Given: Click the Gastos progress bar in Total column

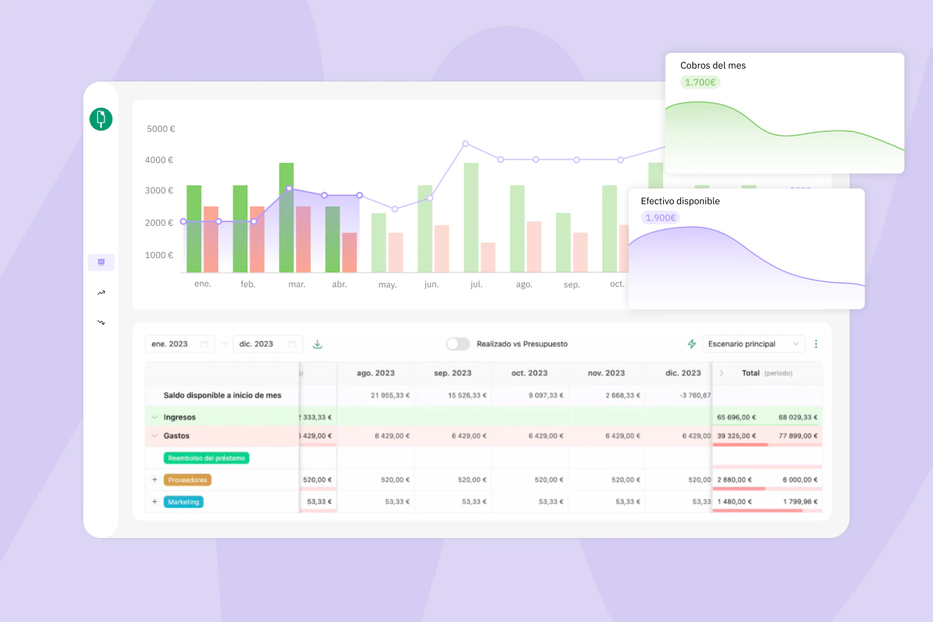Looking at the screenshot, I should pyautogui.click(x=768, y=445).
